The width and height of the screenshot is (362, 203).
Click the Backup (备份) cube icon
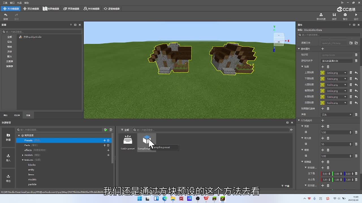(x=345, y=15)
